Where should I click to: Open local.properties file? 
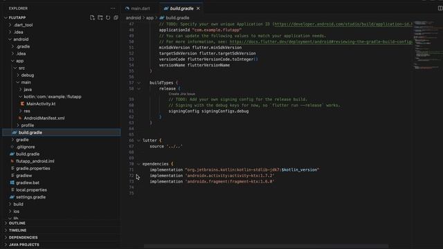(31, 190)
